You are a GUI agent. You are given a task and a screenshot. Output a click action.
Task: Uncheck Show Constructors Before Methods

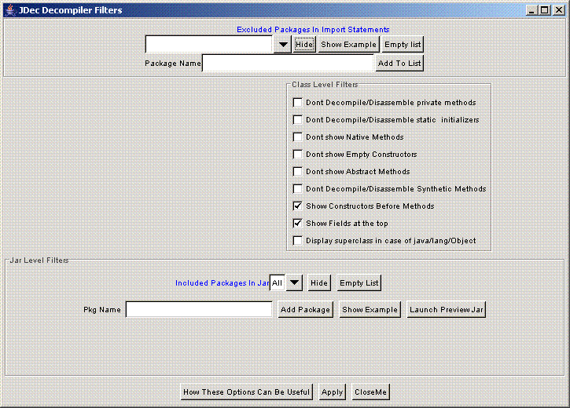(x=297, y=206)
